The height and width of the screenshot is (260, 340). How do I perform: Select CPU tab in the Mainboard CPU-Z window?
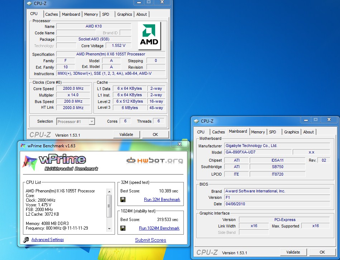tap(201, 132)
